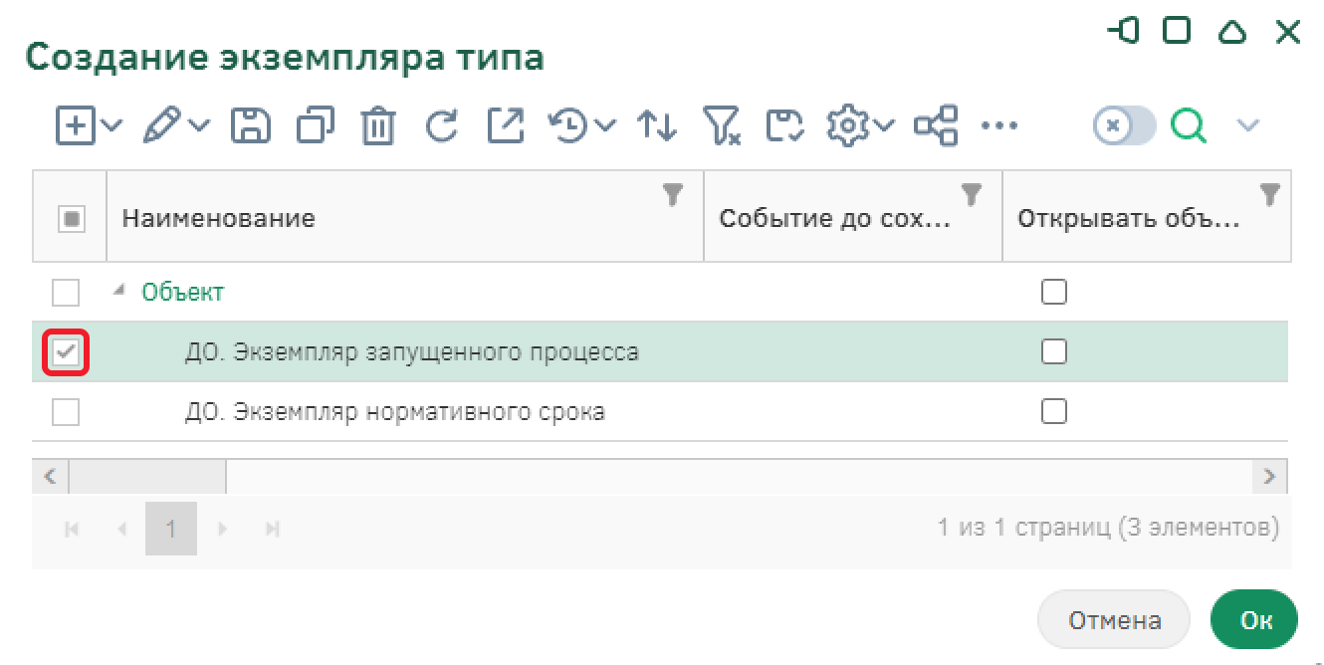Click the copy record icon

[315, 125]
